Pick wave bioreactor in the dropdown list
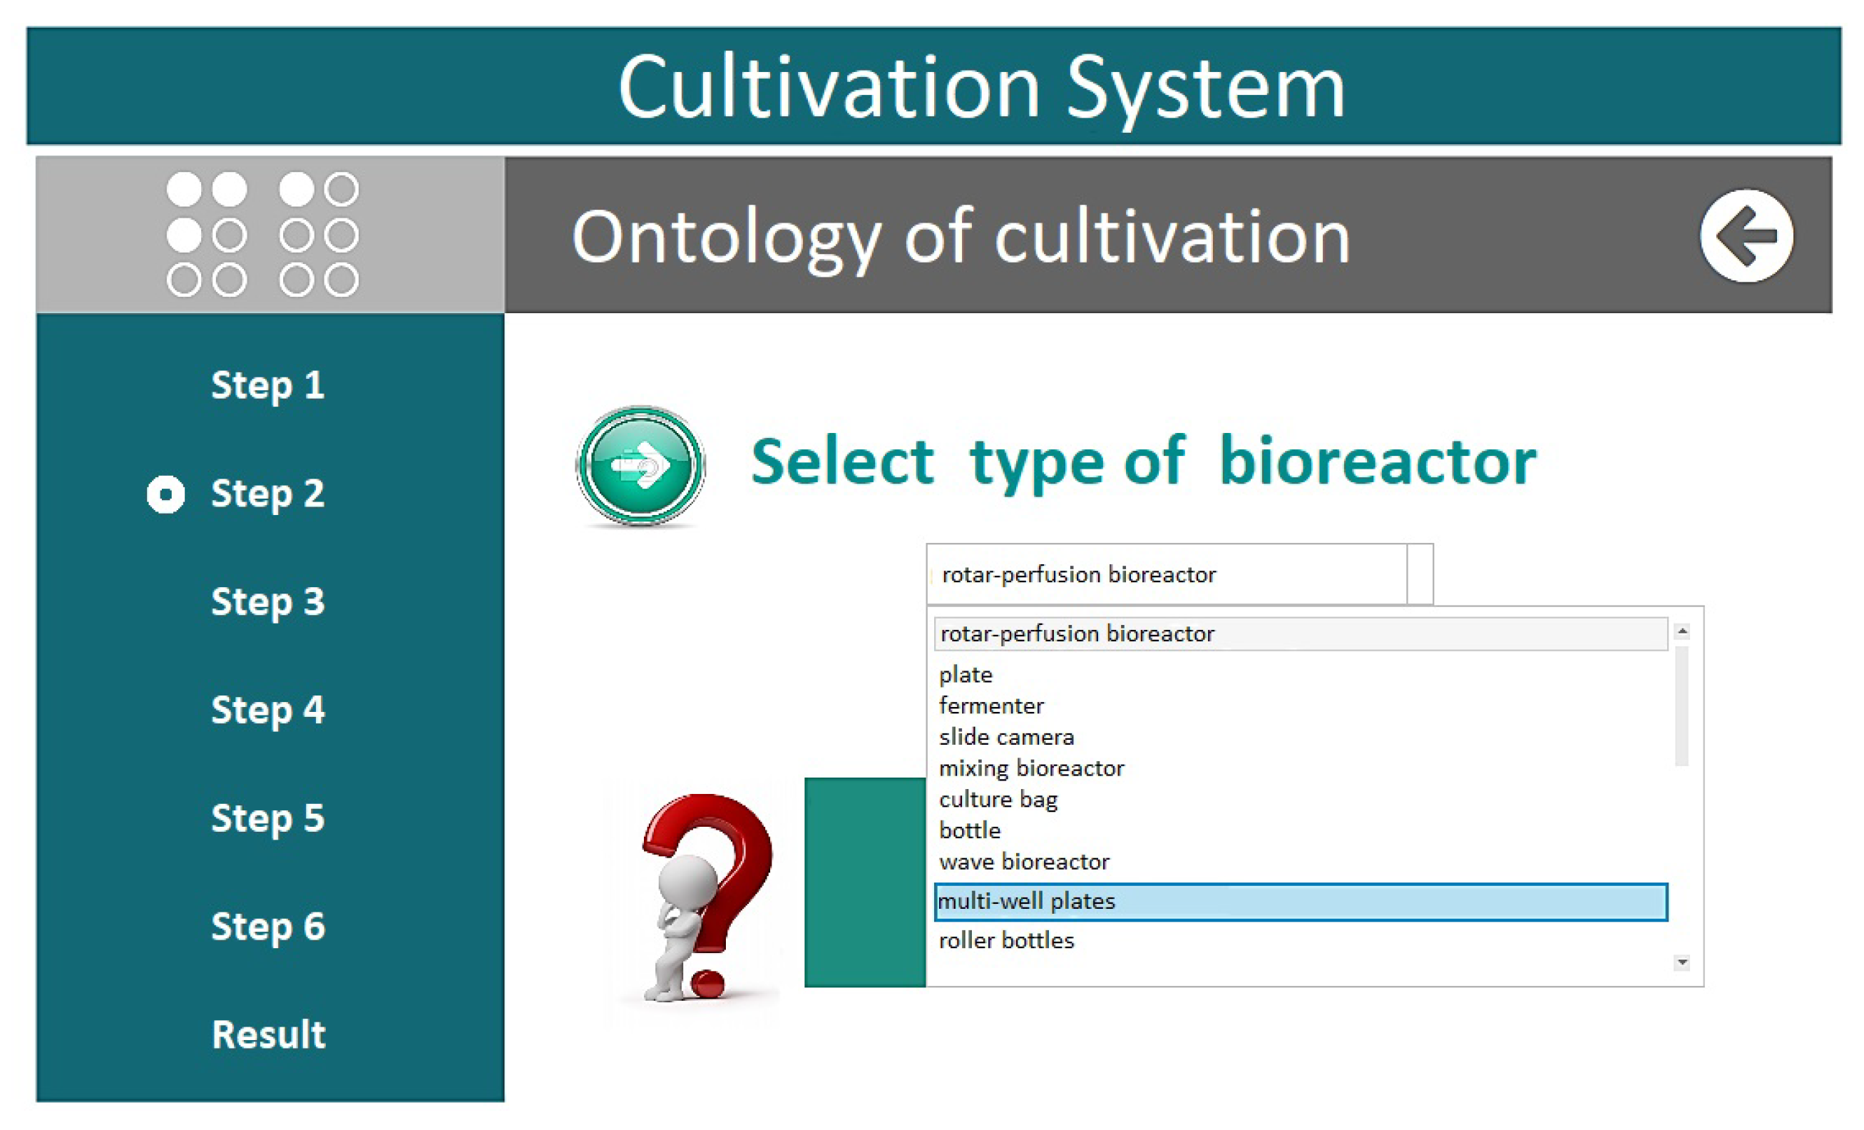 (1024, 861)
